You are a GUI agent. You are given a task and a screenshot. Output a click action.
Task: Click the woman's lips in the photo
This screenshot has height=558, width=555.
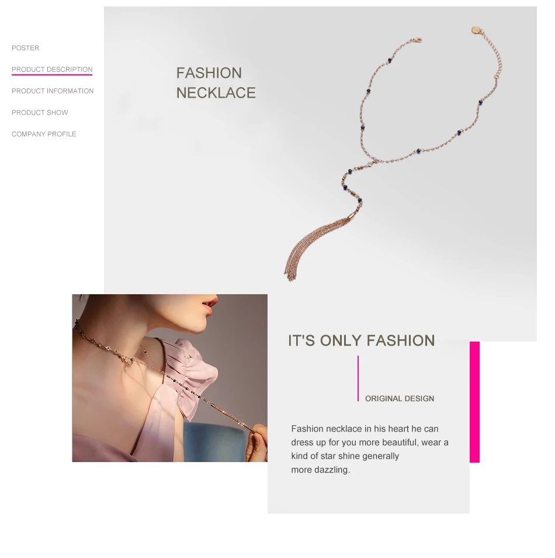point(210,305)
